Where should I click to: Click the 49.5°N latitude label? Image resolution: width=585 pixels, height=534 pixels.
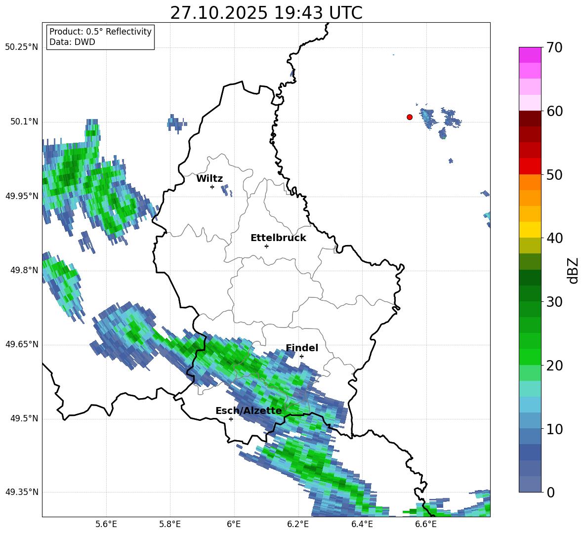point(24,419)
